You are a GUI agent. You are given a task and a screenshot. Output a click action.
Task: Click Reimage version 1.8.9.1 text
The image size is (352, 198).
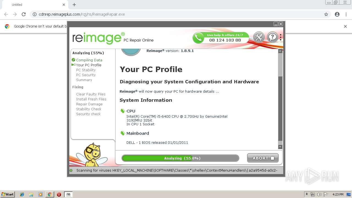point(170,51)
